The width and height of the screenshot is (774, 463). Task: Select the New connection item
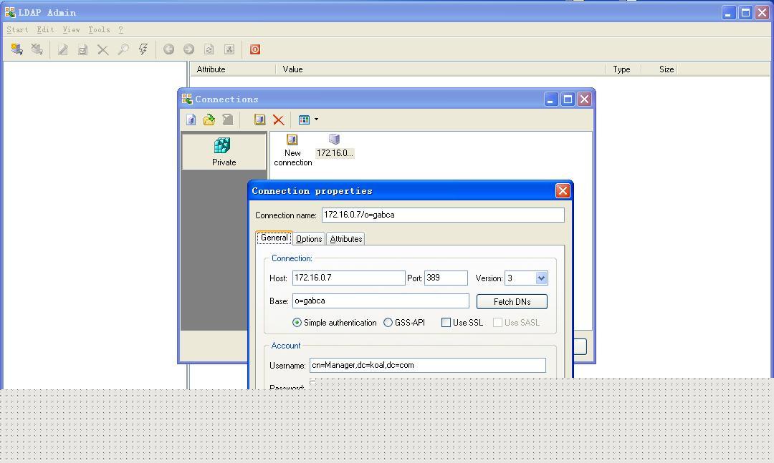[x=292, y=150]
